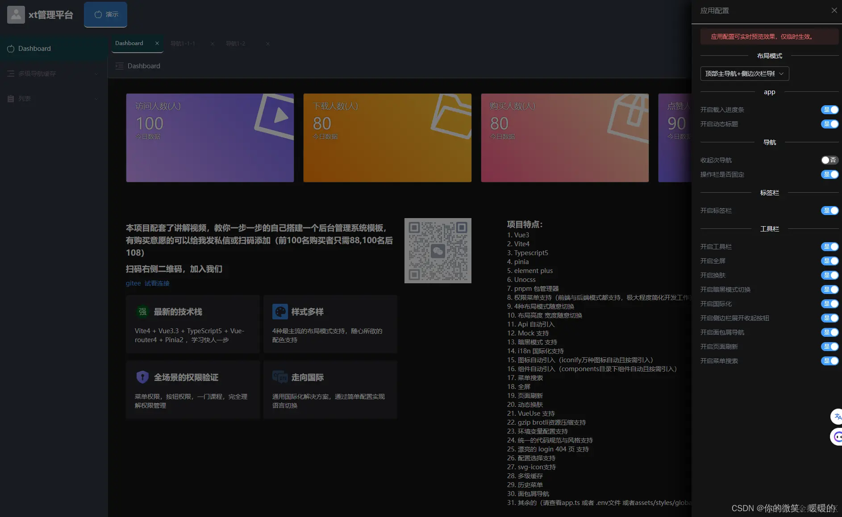Toggle 开启全屏 switch
This screenshot has height=517, width=842.
click(830, 261)
